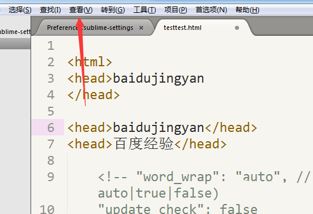This screenshot has height=214, width=313.
Task: Open the 查看(V) menu
Action: pos(80,10)
